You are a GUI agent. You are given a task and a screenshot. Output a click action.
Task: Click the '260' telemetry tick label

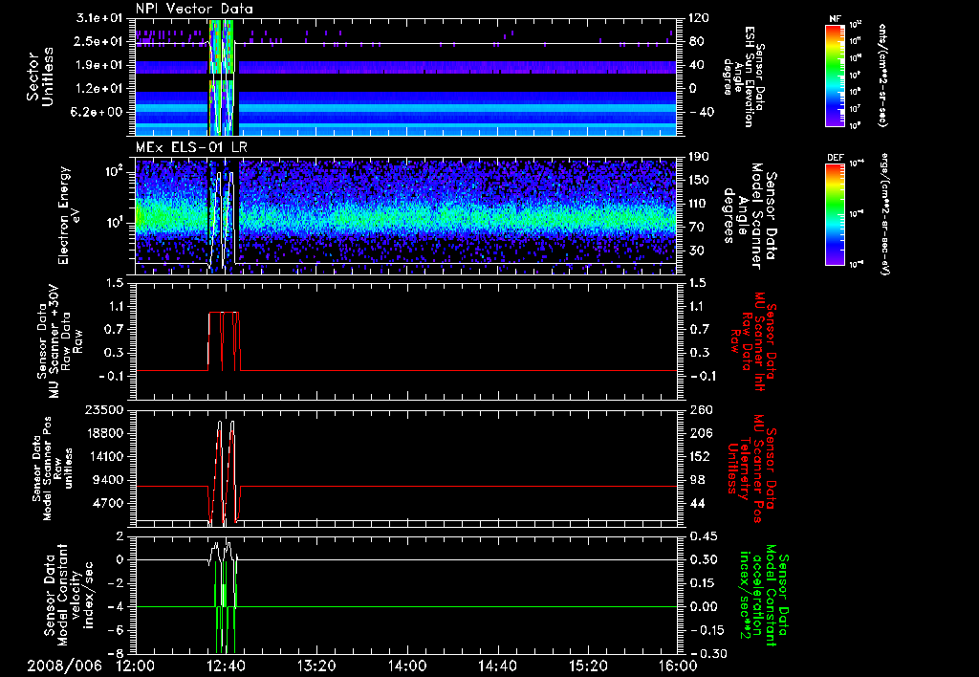(699, 409)
